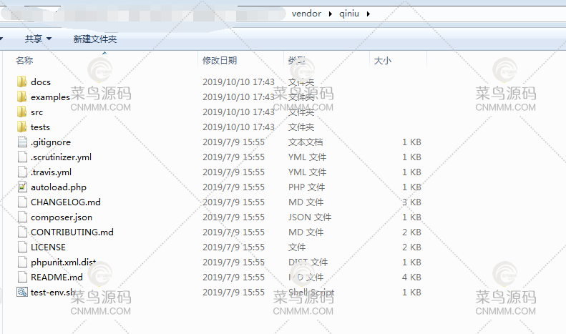This screenshot has width=566, height=334.
Task: Select the composer.json file name
Action: coord(62,217)
